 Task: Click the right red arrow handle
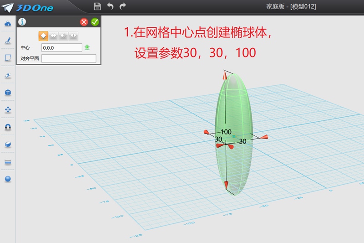coord(264,137)
